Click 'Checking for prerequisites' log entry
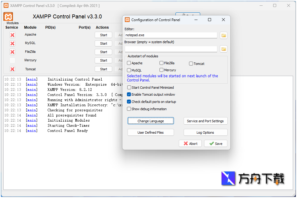The image size is (297, 198). point(75,110)
